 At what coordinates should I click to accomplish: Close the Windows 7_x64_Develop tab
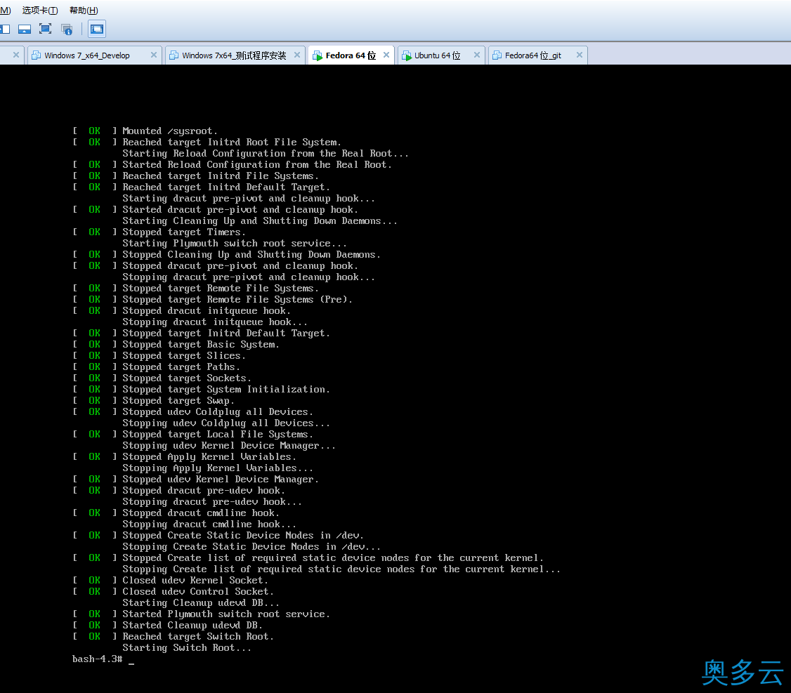point(153,55)
